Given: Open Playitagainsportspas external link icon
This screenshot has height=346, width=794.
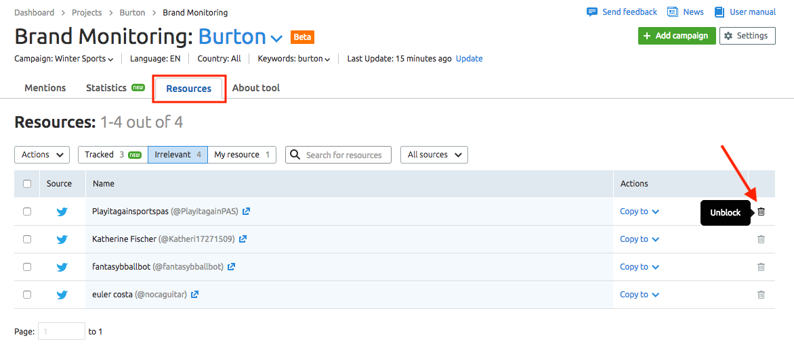Looking at the screenshot, I should [246, 212].
